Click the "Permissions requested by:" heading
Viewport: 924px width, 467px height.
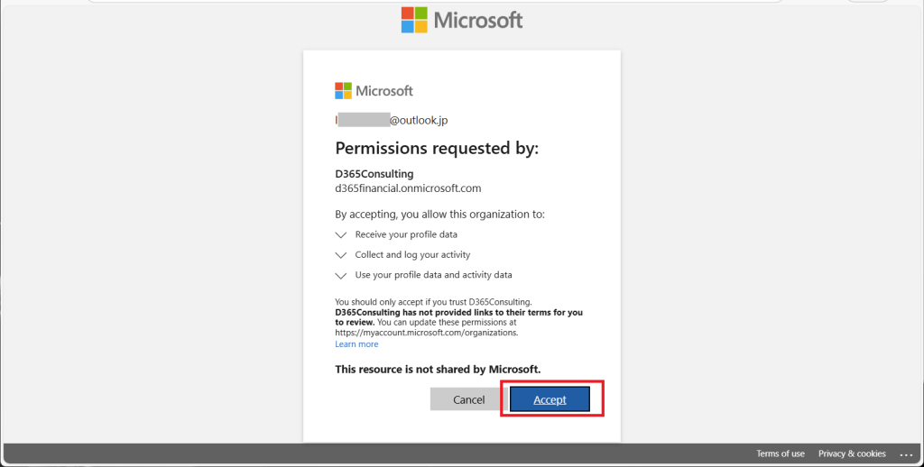437,148
